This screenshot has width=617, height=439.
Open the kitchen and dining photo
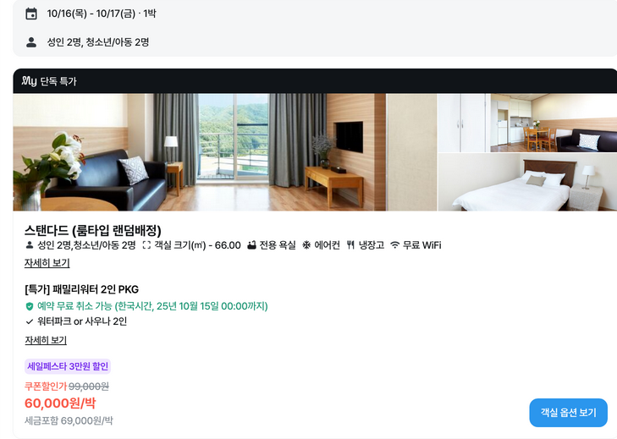(554, 123)
